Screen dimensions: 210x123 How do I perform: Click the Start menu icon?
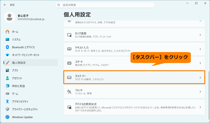coord(69,63)
